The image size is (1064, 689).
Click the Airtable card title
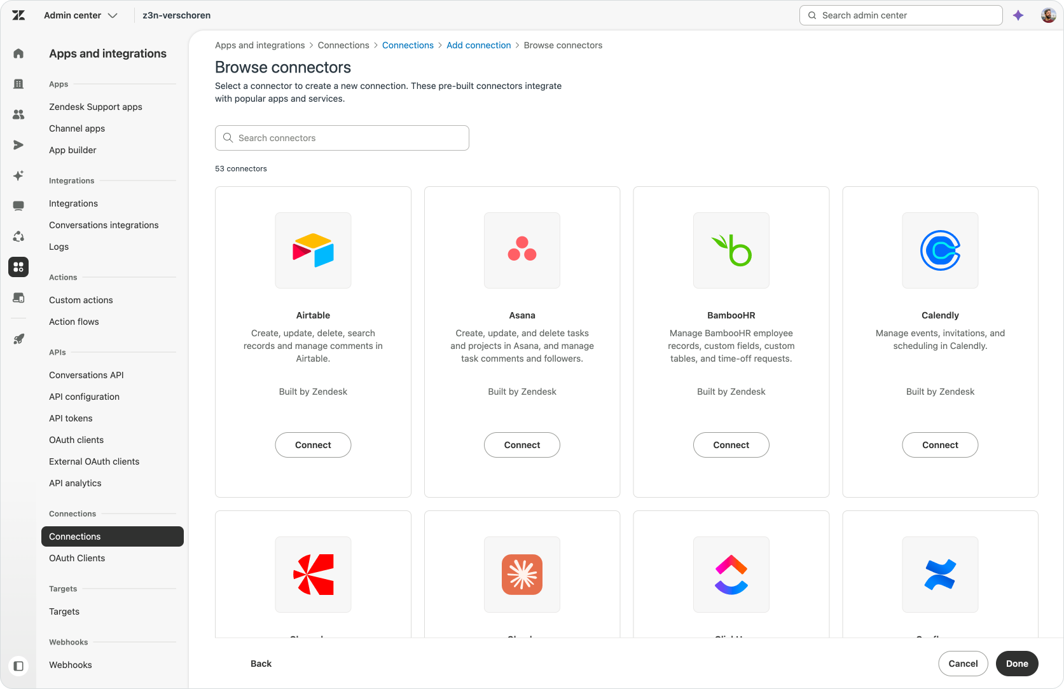tap(313, 315)
